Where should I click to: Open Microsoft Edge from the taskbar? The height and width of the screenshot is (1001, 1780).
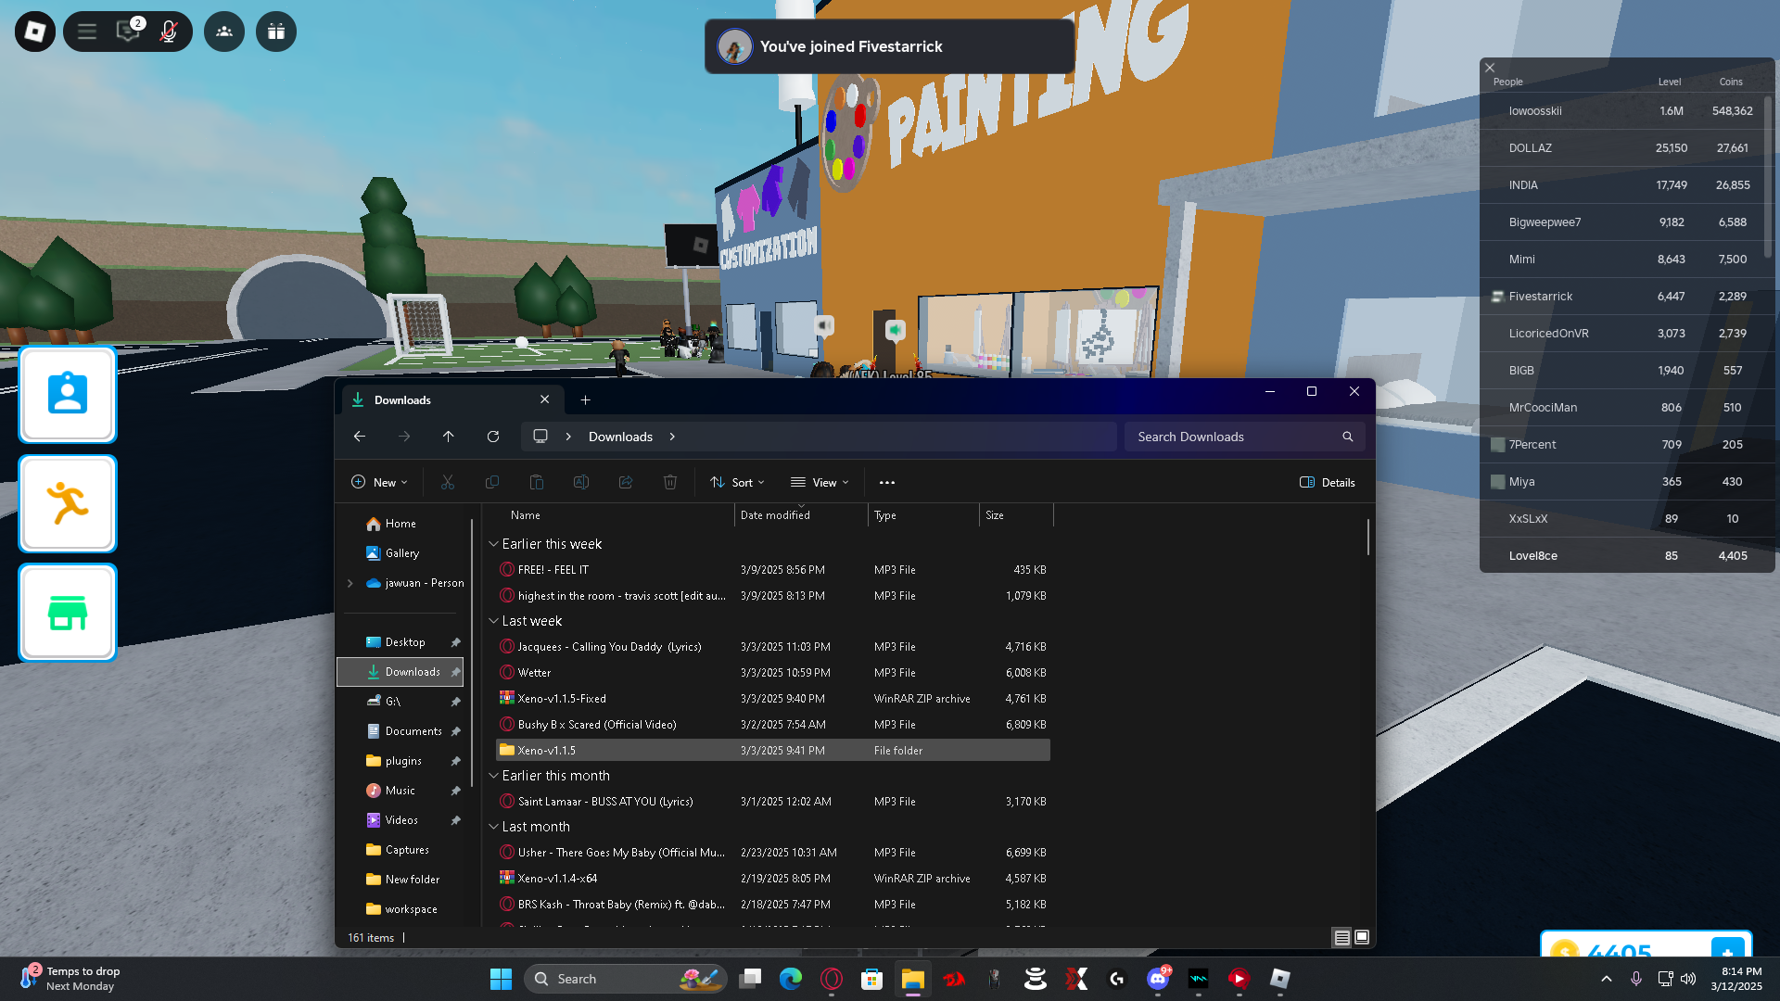(x=790, y=979)
